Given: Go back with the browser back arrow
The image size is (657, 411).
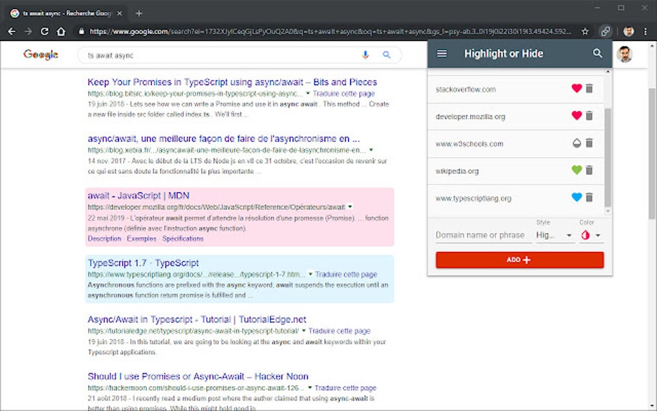Looking at the screenshot, I should (12, 32).
